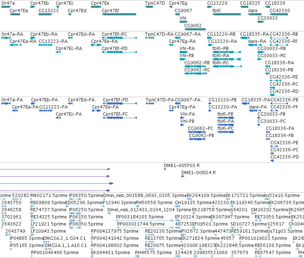Image resolution: width=304 pixels, height=258 pixels.
Task: Click transcript TpnC47D-RA
Action: pos(149,38)
